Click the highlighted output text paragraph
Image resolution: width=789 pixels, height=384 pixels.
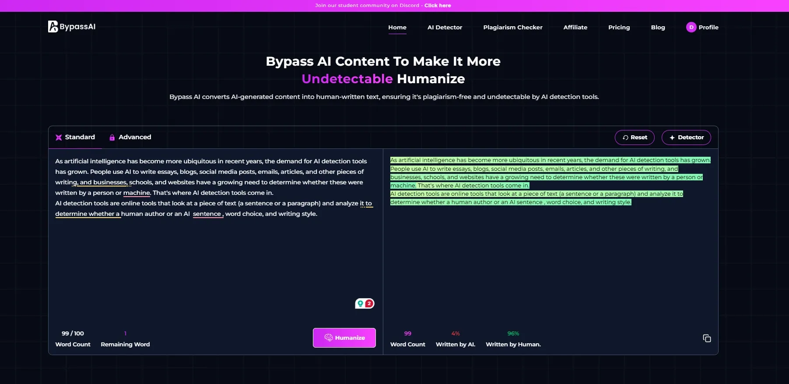point(550,181)
